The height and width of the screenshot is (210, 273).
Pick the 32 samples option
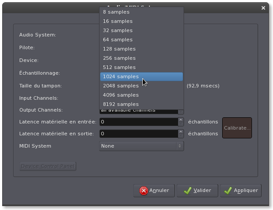(117, 30)
